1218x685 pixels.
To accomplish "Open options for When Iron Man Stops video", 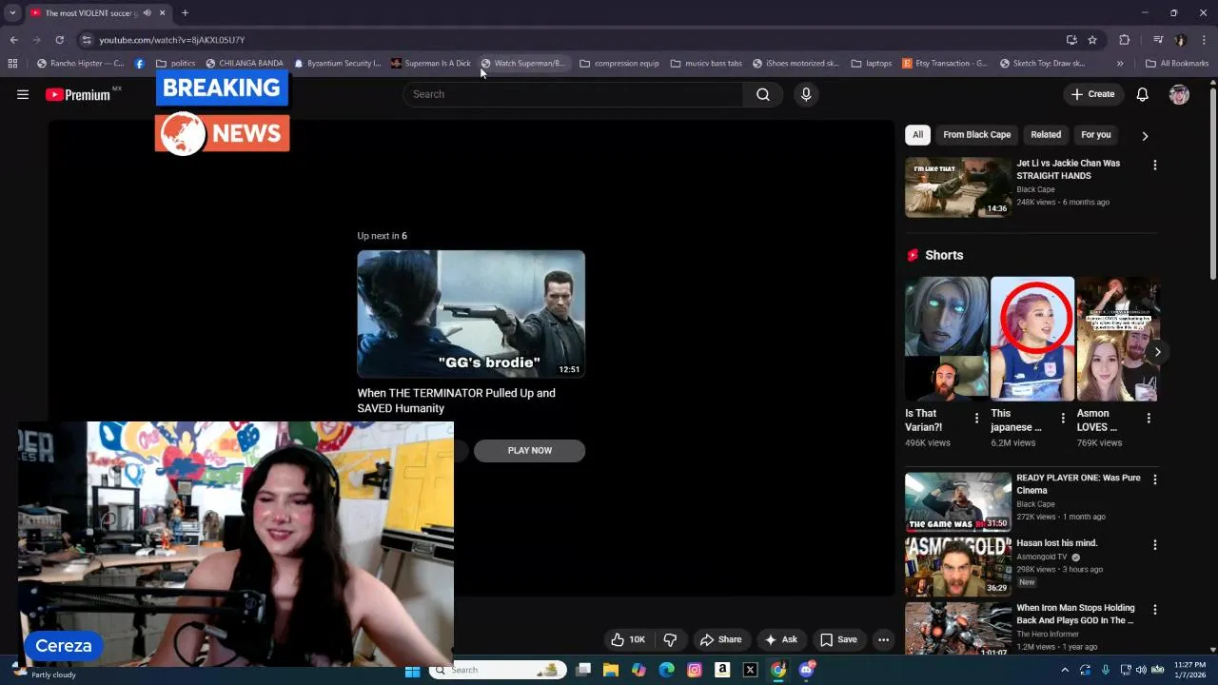I will (x=1155, y=610).
